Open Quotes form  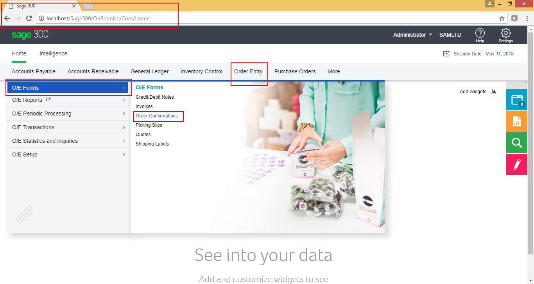tap(143, 135)
